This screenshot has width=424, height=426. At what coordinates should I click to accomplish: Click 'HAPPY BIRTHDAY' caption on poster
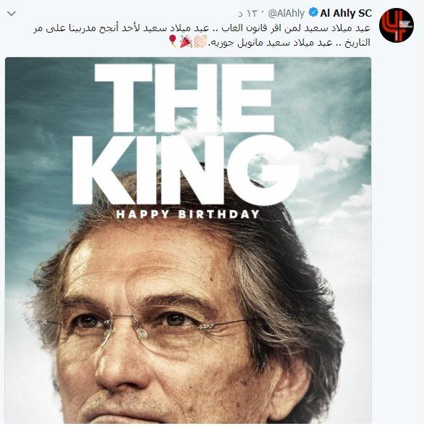coord(187,214)
